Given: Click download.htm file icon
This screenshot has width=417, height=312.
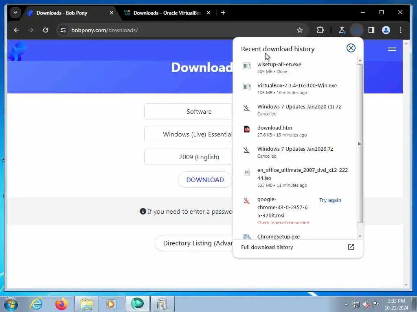Looking at the screenshot, I should (x=246, y=129).
